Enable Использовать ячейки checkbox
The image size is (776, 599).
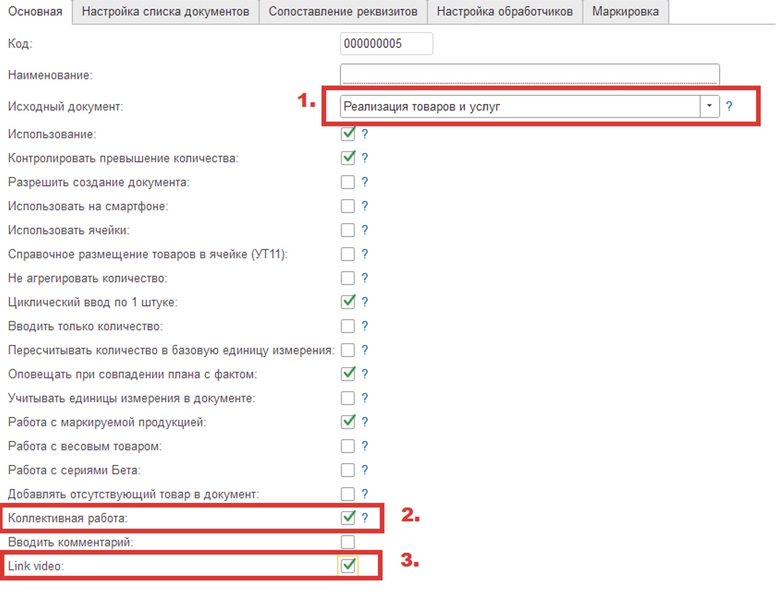(x=348, y=230)
